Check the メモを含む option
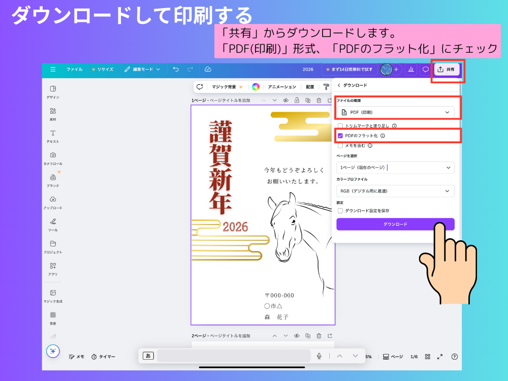Image resolution: width=508 pixels, height=381 pixels. click(x=340, y=146)
